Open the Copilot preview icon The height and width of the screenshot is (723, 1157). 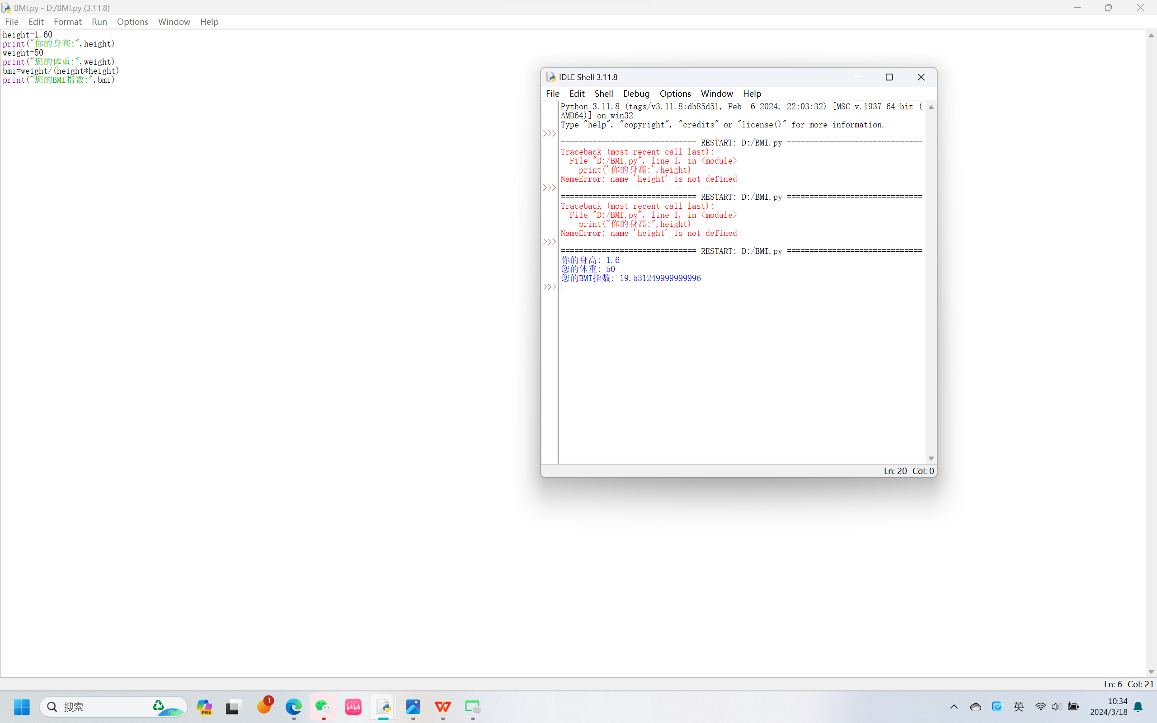(205, 706)
